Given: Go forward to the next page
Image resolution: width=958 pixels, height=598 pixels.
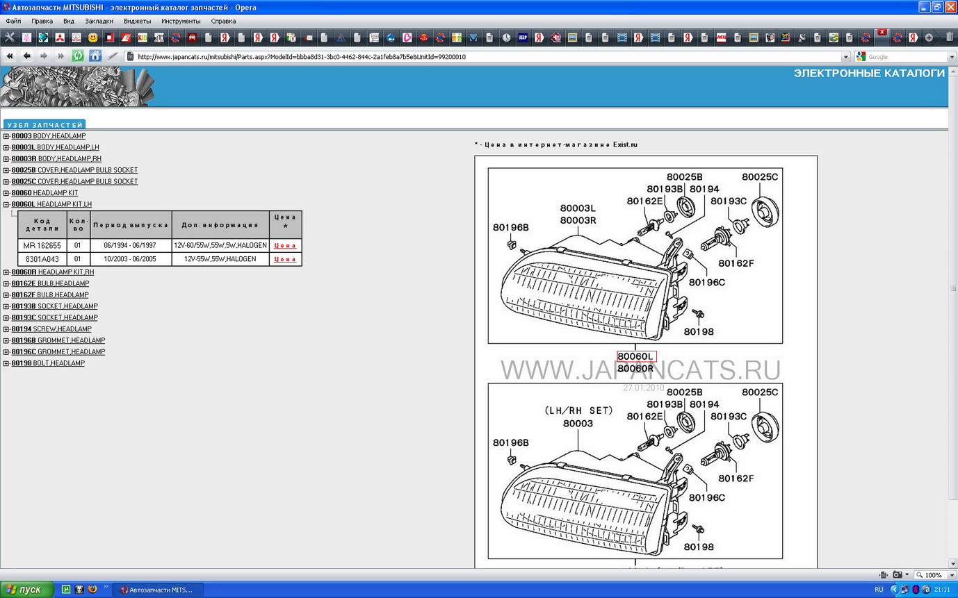Looking at the screenshot, I should click(44, 56).
